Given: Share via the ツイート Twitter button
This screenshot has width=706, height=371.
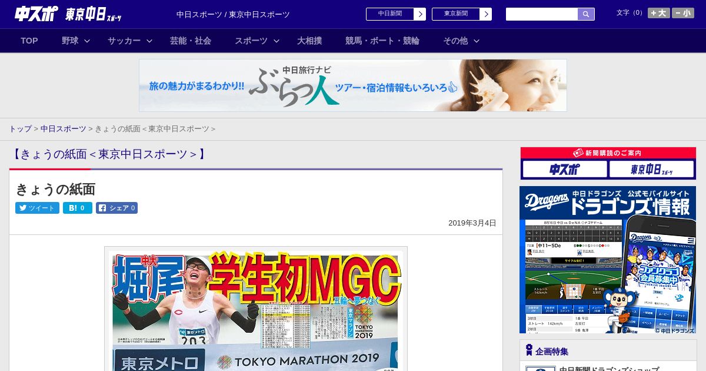Looking at the screenshot, I should pyautogui.click(x=37, y=208).
